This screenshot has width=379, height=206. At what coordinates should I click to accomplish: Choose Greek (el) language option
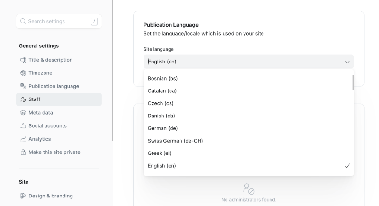(249, 153)
